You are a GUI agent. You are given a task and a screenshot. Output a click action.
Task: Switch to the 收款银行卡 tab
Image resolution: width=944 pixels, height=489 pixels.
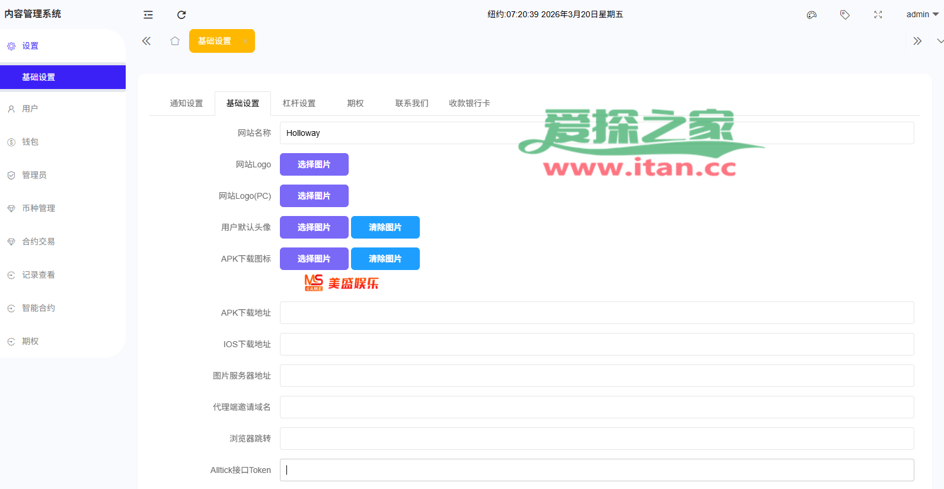[x=469, y=103]
